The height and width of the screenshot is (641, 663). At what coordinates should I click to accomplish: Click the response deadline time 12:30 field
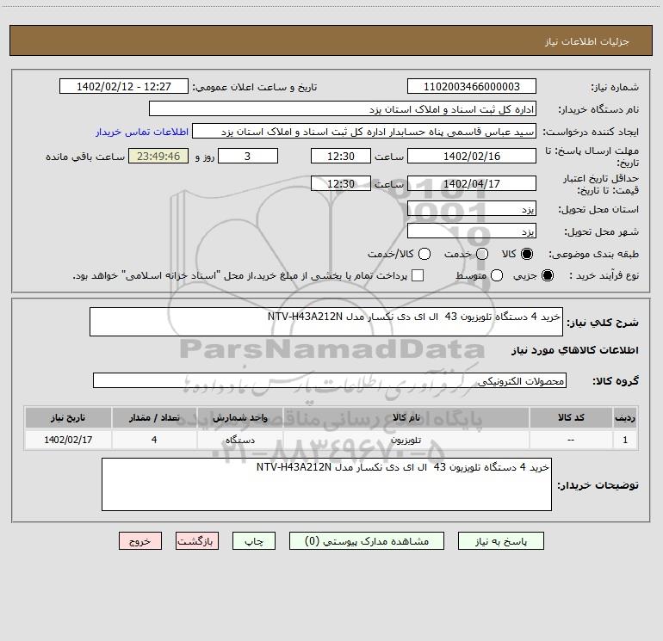click(341, 156)
